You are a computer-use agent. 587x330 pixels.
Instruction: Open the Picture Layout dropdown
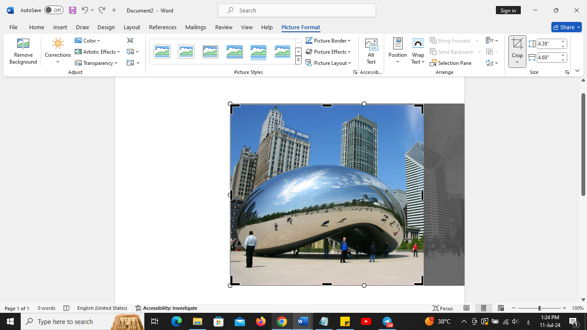(328, 63)
